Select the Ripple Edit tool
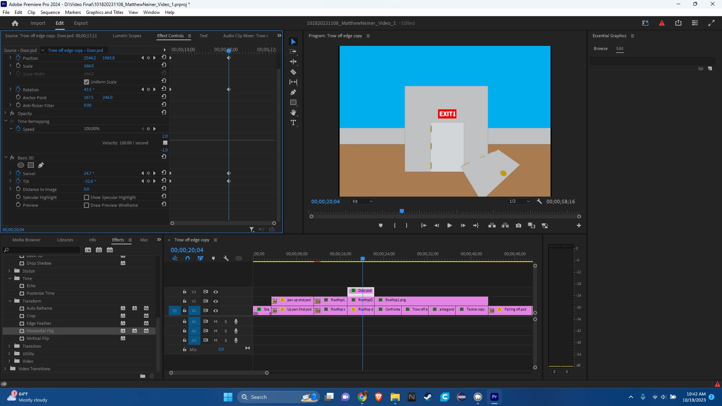The height and width of the screenshot is (406, 722). coord(293,62)
